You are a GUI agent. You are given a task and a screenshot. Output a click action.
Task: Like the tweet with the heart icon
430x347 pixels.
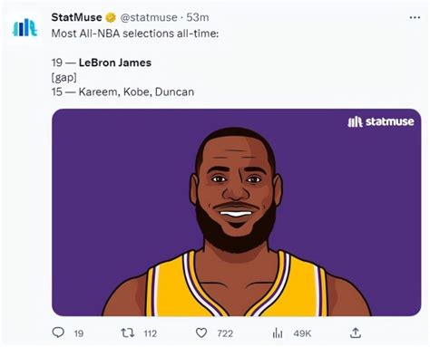(201, 333)
